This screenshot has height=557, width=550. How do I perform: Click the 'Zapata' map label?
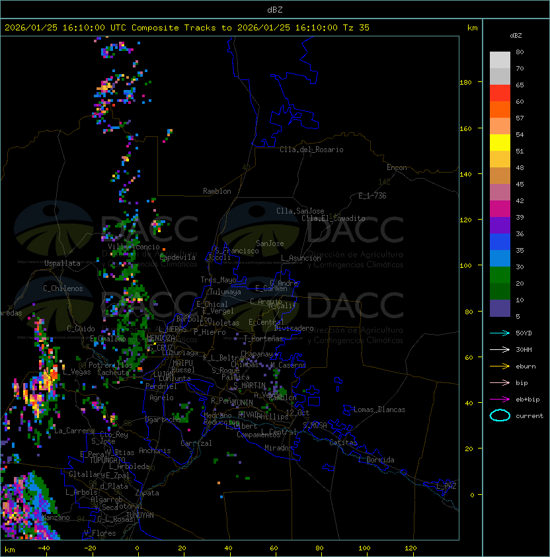click(147, 493)
